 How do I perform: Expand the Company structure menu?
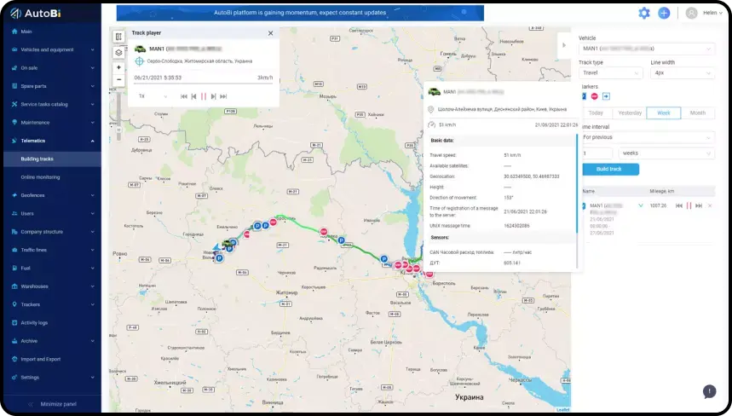(x=92, y=232)
